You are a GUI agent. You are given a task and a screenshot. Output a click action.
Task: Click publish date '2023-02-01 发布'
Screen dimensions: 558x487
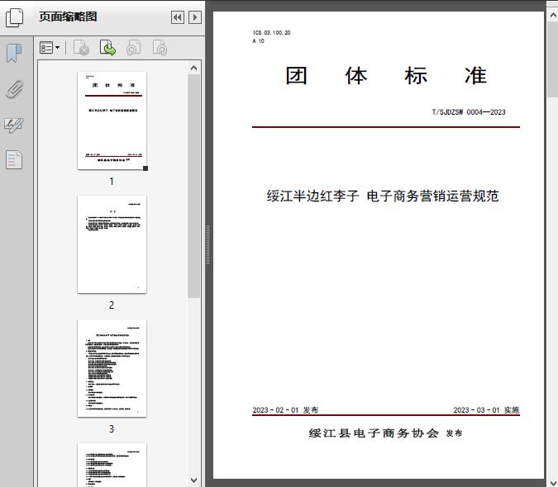pyautogui.click(x=285, y=410)
